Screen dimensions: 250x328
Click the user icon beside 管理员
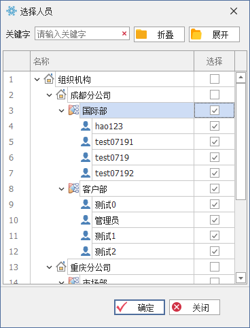pos(86,220)
